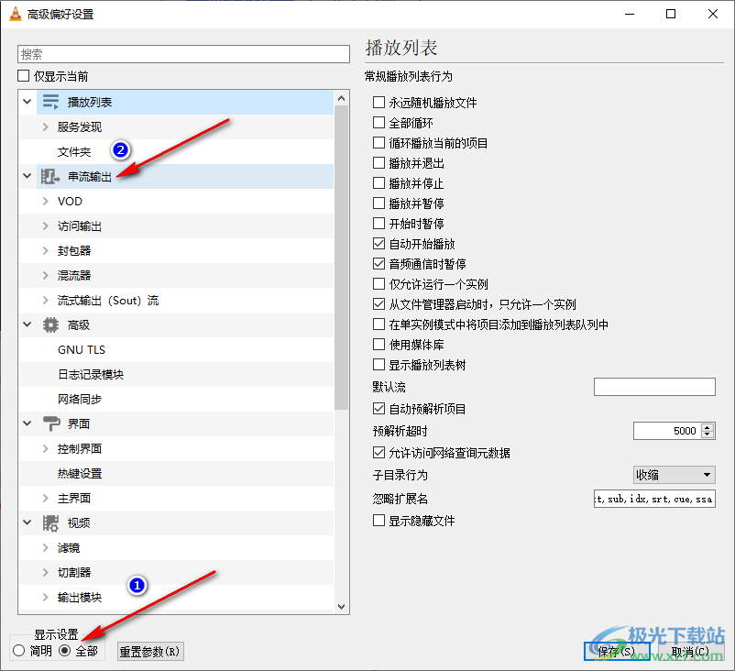
Task: Click the stream output icon beside 串流输出
Action: pyautogui.click(x=51, y=176)
